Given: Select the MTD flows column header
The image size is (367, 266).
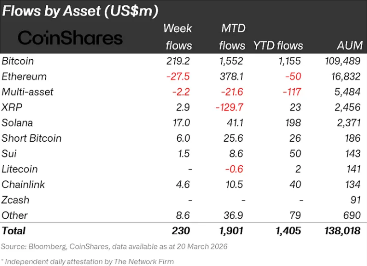Looking at the screenshot, I should [x=232, y=37].
